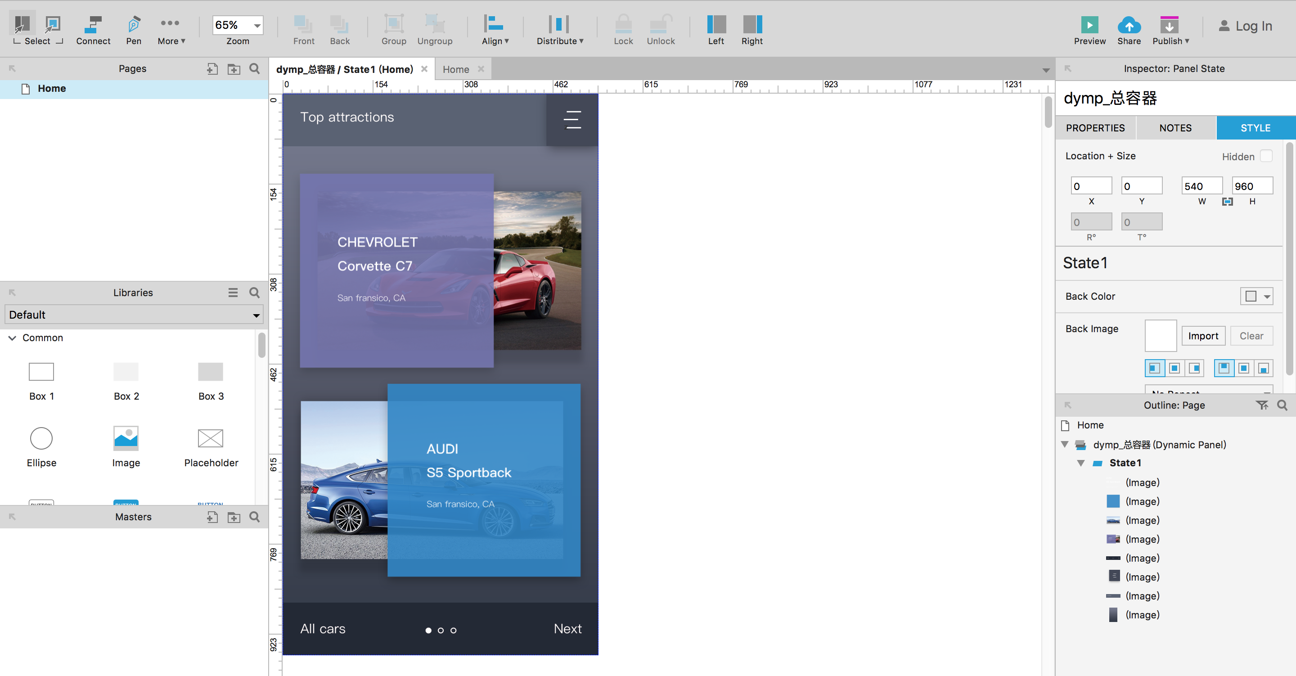Toggle the maintain aspect ratio lock
1296x676 pixels.
click(x=1228, y=201)
